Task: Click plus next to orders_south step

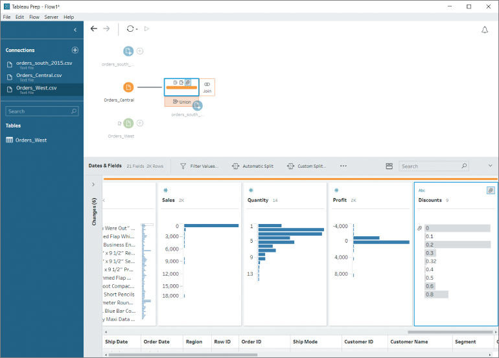Action: coord(140,51)
